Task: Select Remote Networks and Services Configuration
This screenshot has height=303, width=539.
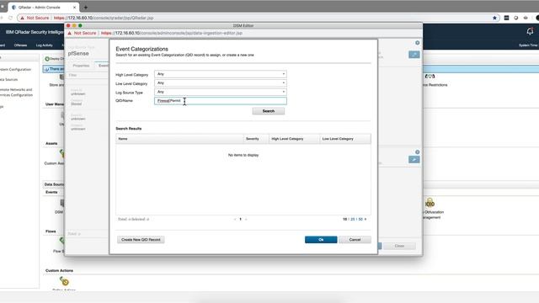Action: (16, 93)
